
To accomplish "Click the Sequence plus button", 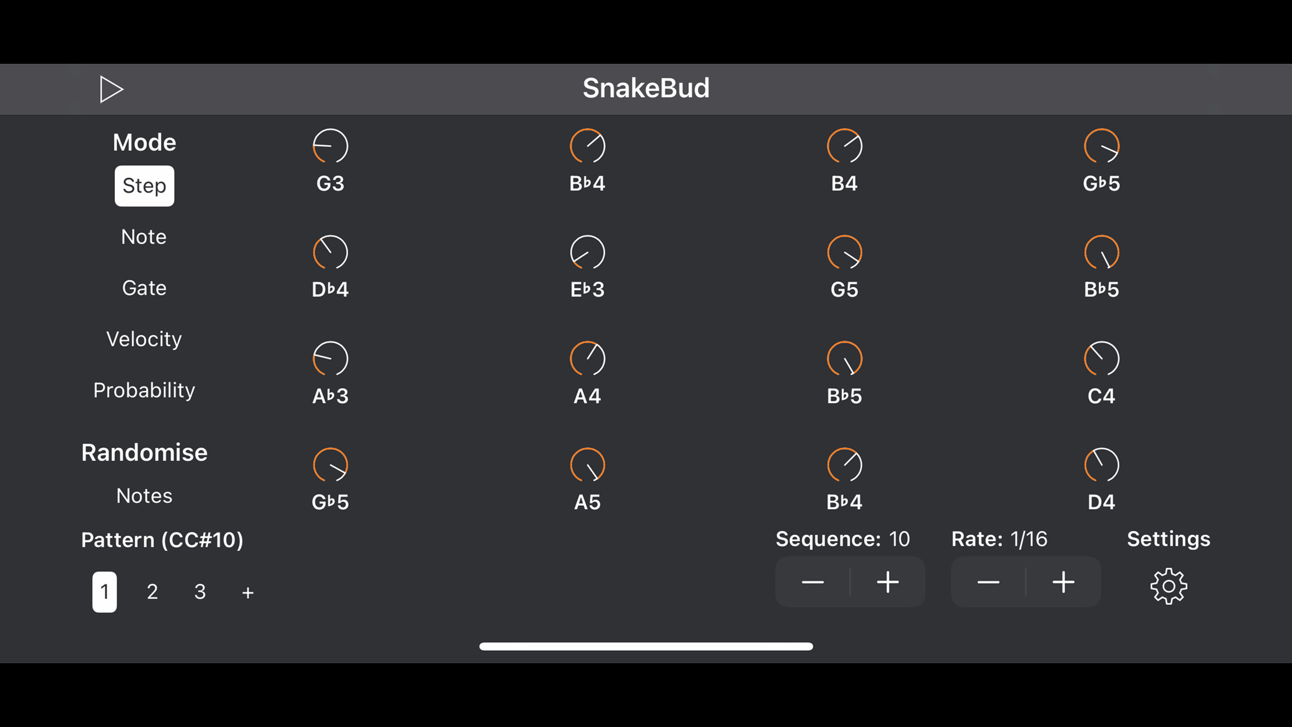I will point(888,582).
